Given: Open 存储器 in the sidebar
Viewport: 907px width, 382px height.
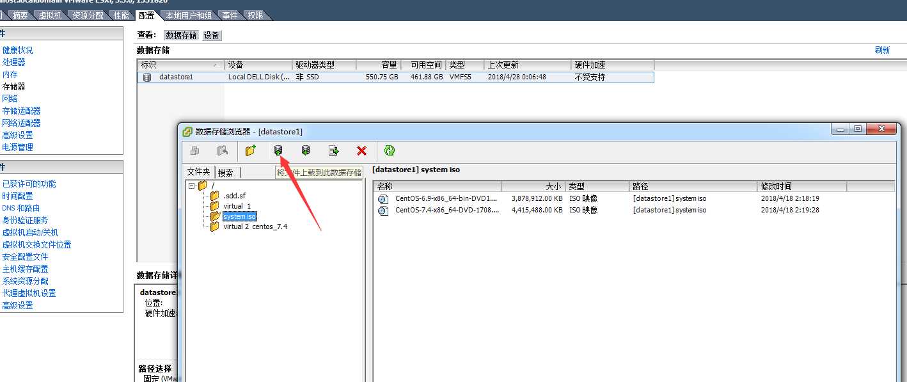Looking at the screenshot, I should pyautogui.click(x=13, y=86).
